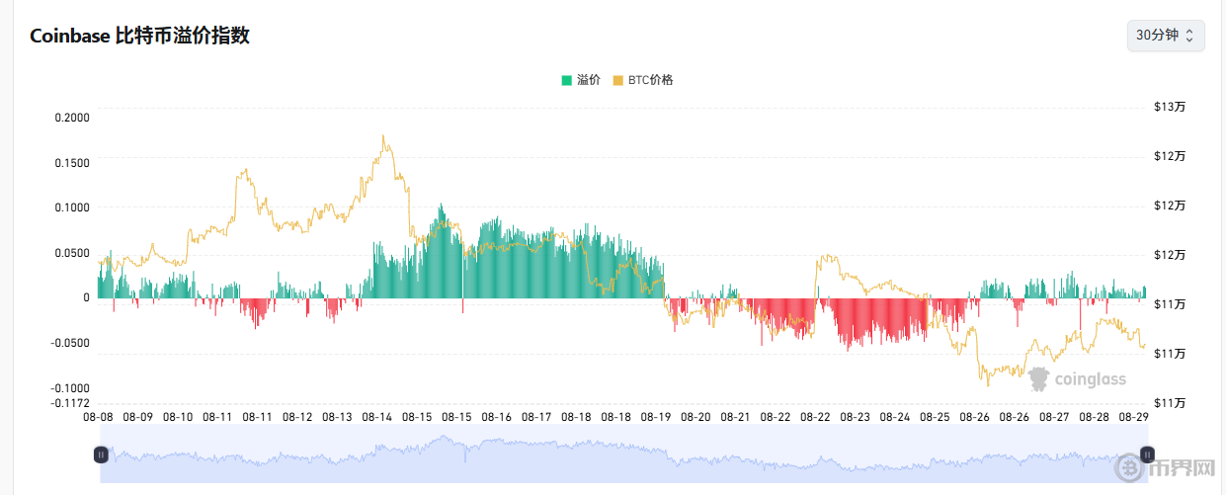Select the 08-08 date axis label

click(x=100, y=417)
